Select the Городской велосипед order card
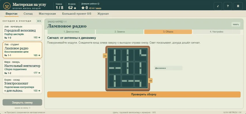Viewport: 246px width, 114px height. pos(22,32)
